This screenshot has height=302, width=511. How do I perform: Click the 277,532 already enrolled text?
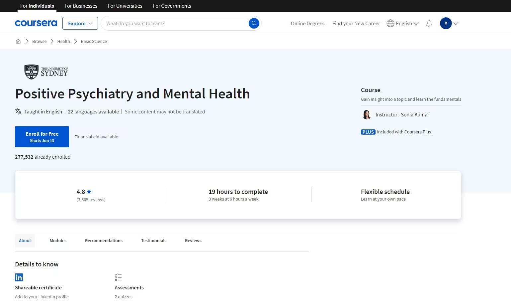click(43, 157)
